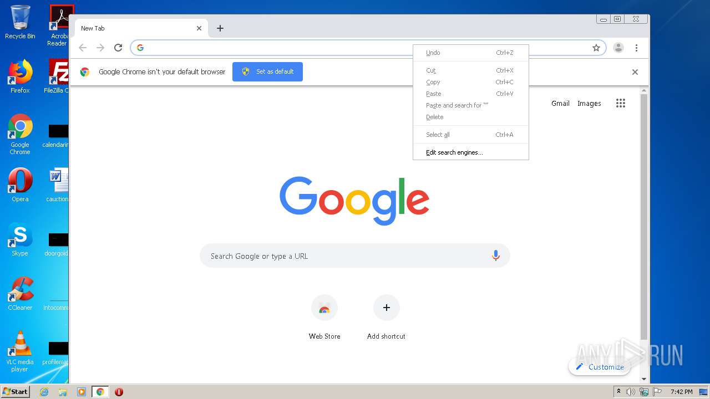The width and height of the screenshot is (710, 399).
Task: Show hidden tray icons arrow
Action: [618, 392]
